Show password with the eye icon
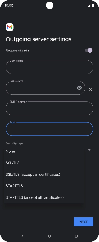99x242 pixels. [x=79, y=88]
